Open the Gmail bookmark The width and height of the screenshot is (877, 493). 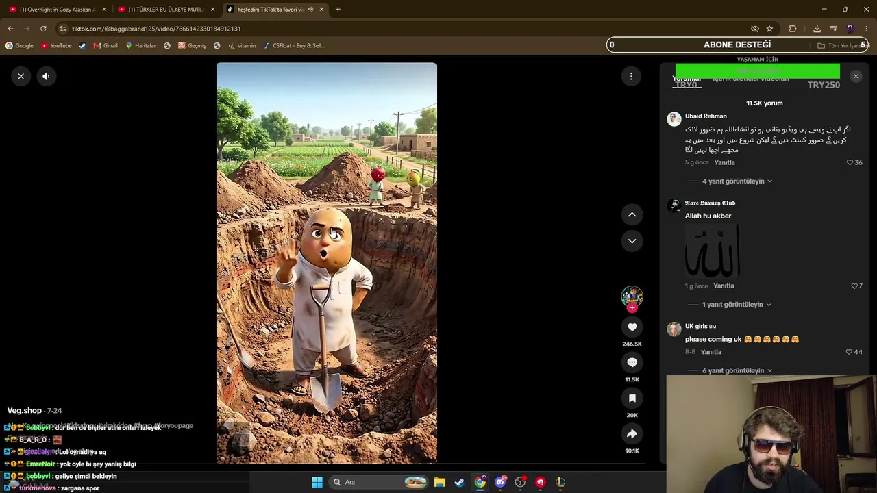pos(106,46)
